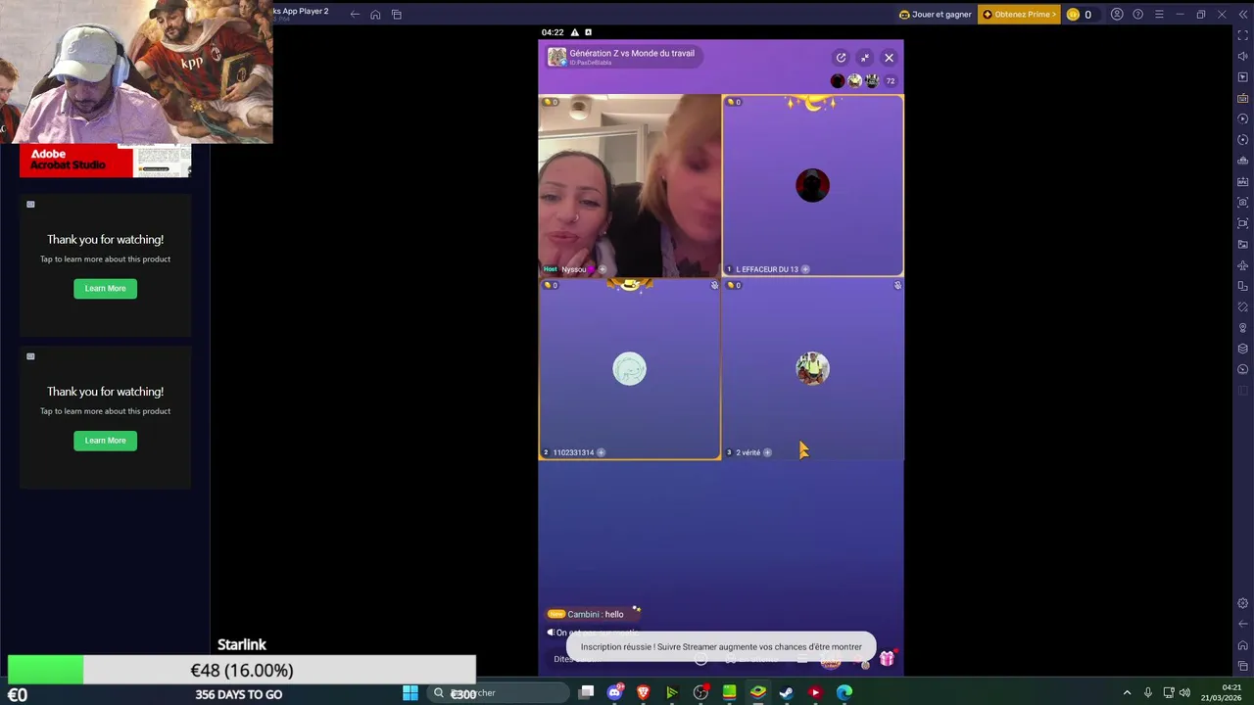Click the fullscreen icon in BlueStacks sidebar

[1242, 35]
